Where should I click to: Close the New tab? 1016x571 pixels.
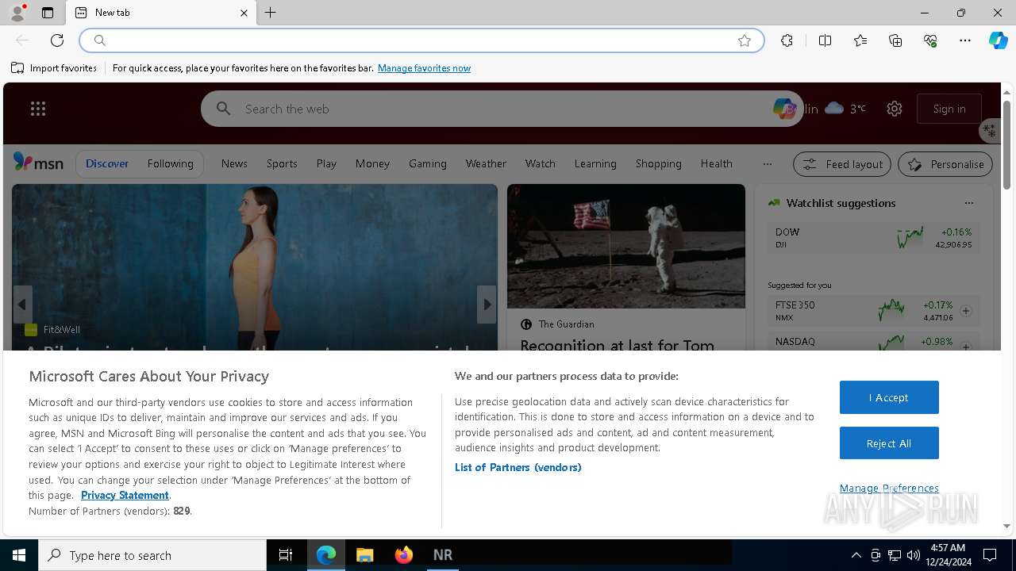(x=244, y=13)
